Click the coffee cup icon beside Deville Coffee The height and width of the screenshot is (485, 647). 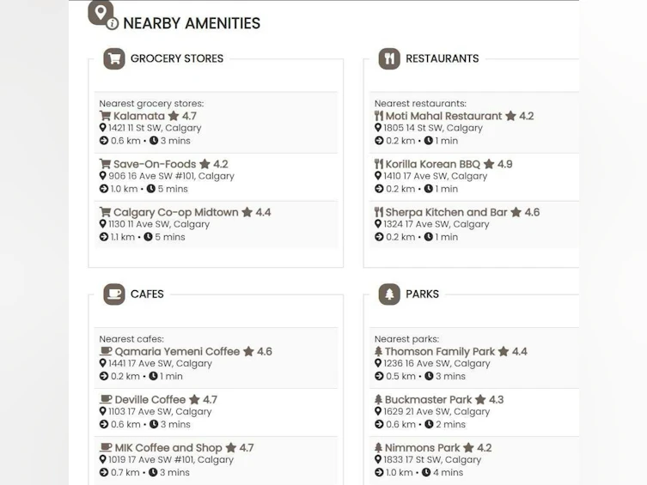pyautogui.click(x=106, y=399)
